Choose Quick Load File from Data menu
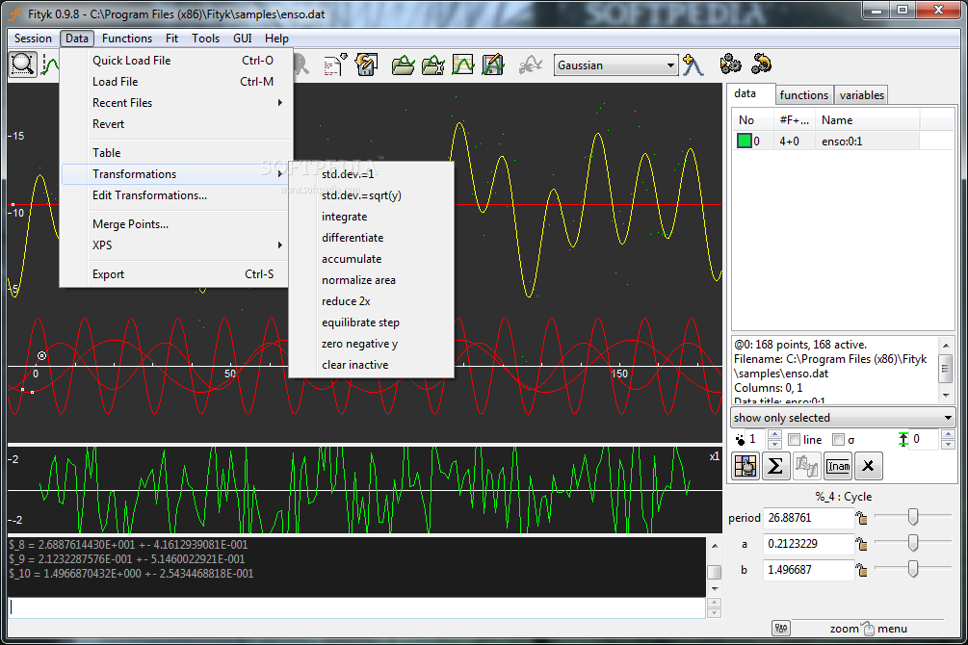The height and width of the screenshot is (645, 968). pos(176,61)
